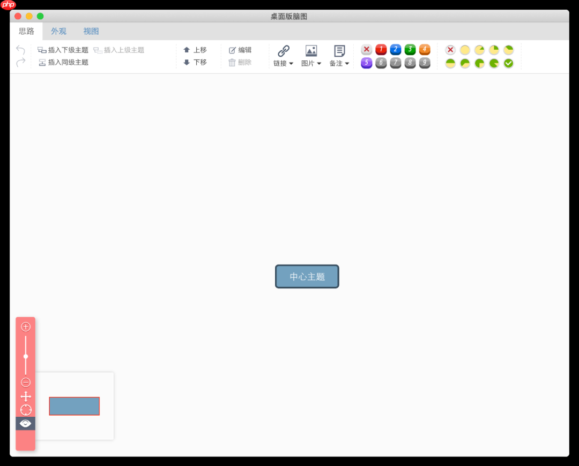Set progress to seven-eighths pie
The image size is (579, 466).
[x=494, y=63]
